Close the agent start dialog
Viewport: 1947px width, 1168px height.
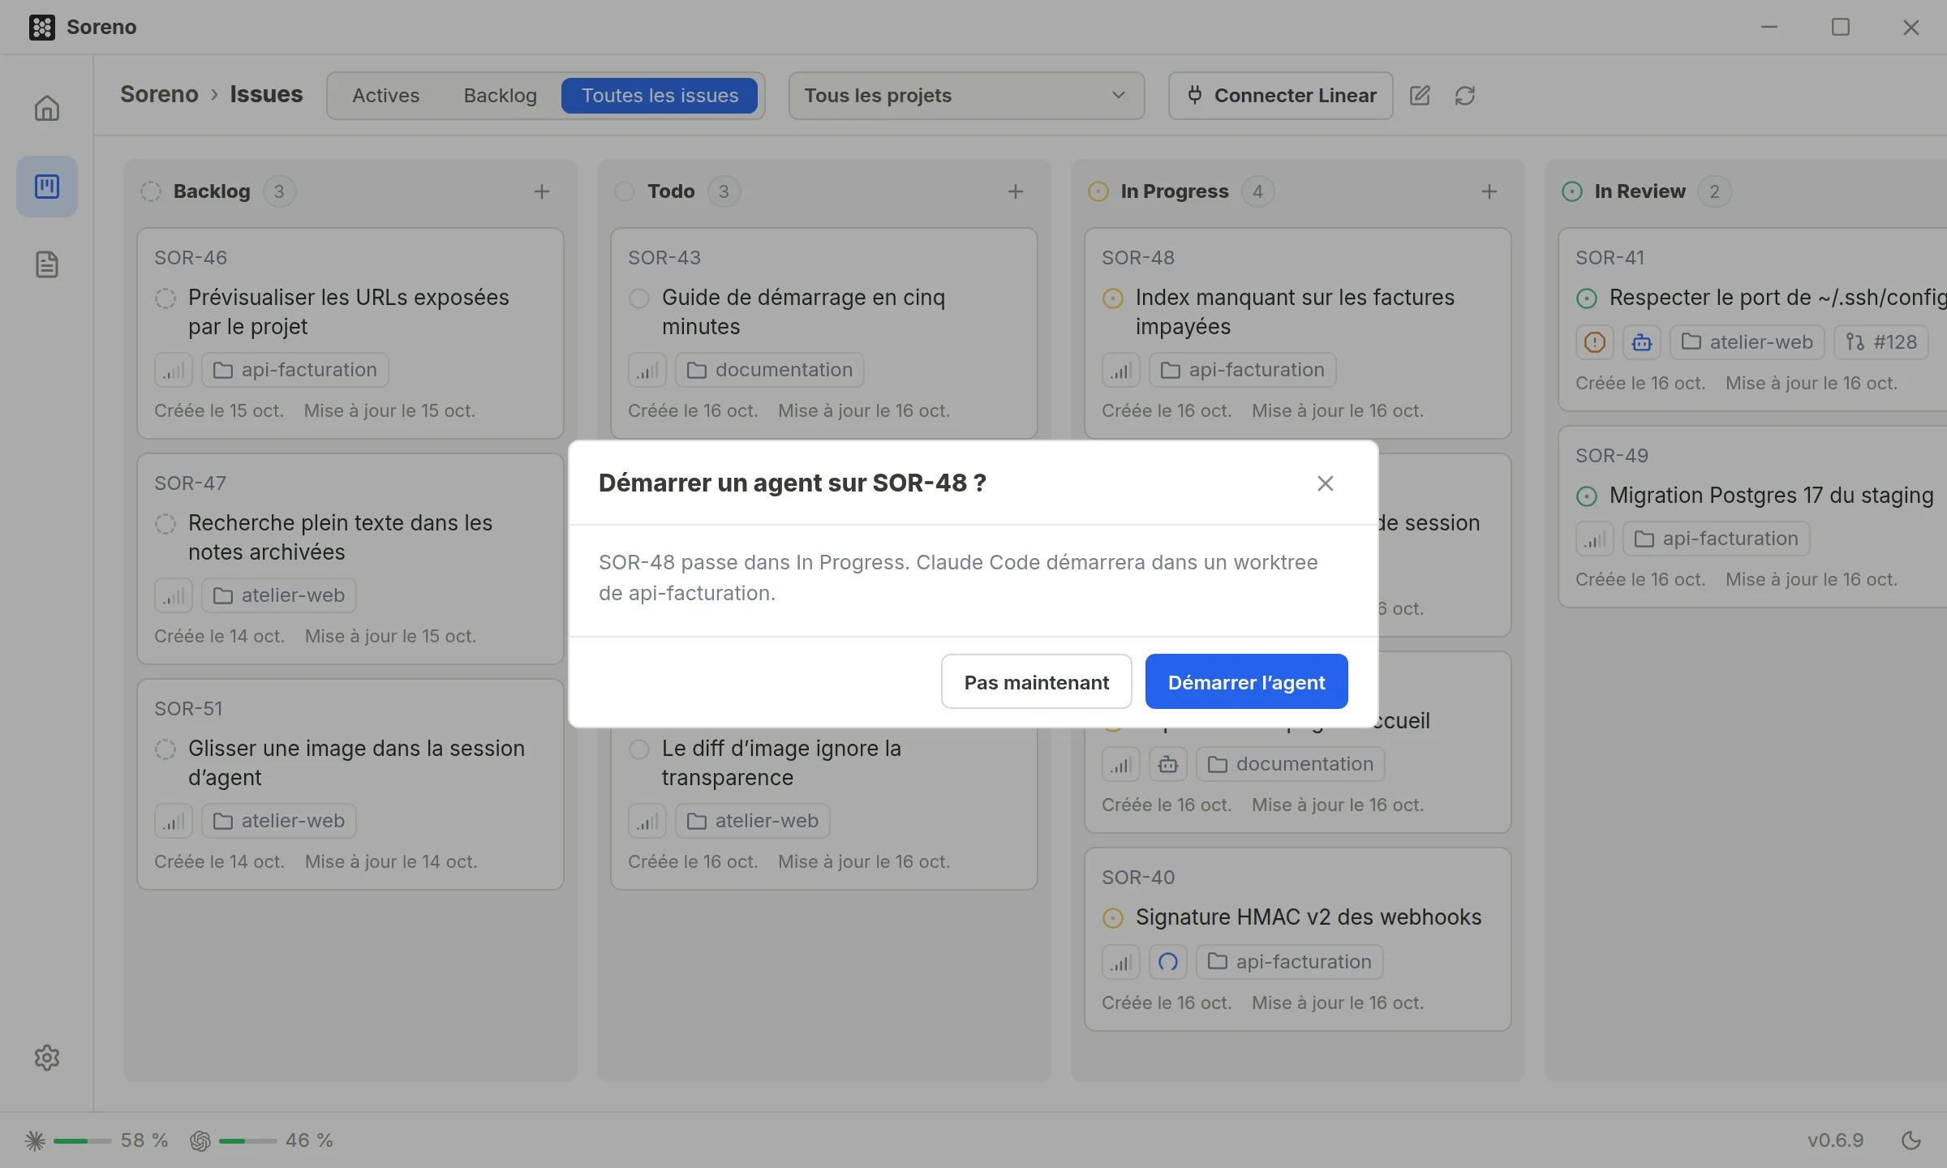tap(1326, 483)
